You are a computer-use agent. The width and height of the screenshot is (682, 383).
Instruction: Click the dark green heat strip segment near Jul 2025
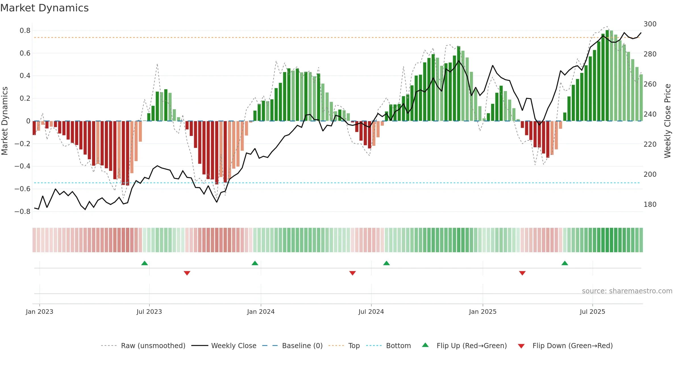tap(607, 240)
